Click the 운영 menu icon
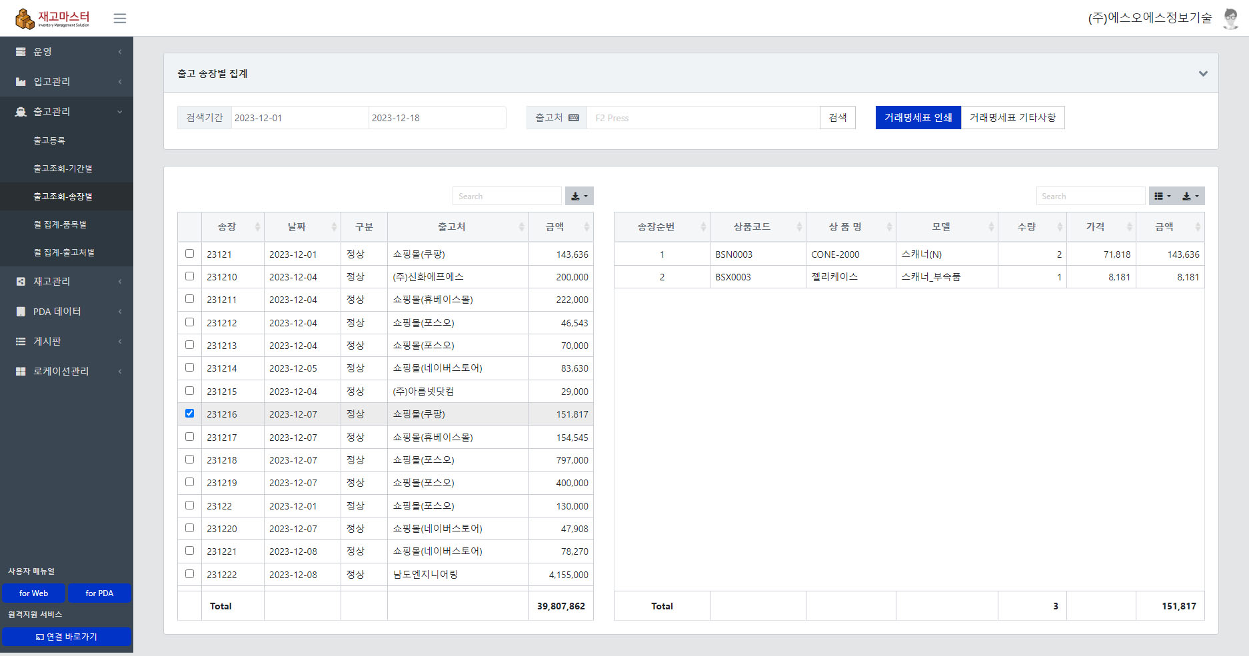1249x656 pixels. [x=21, y=51]
